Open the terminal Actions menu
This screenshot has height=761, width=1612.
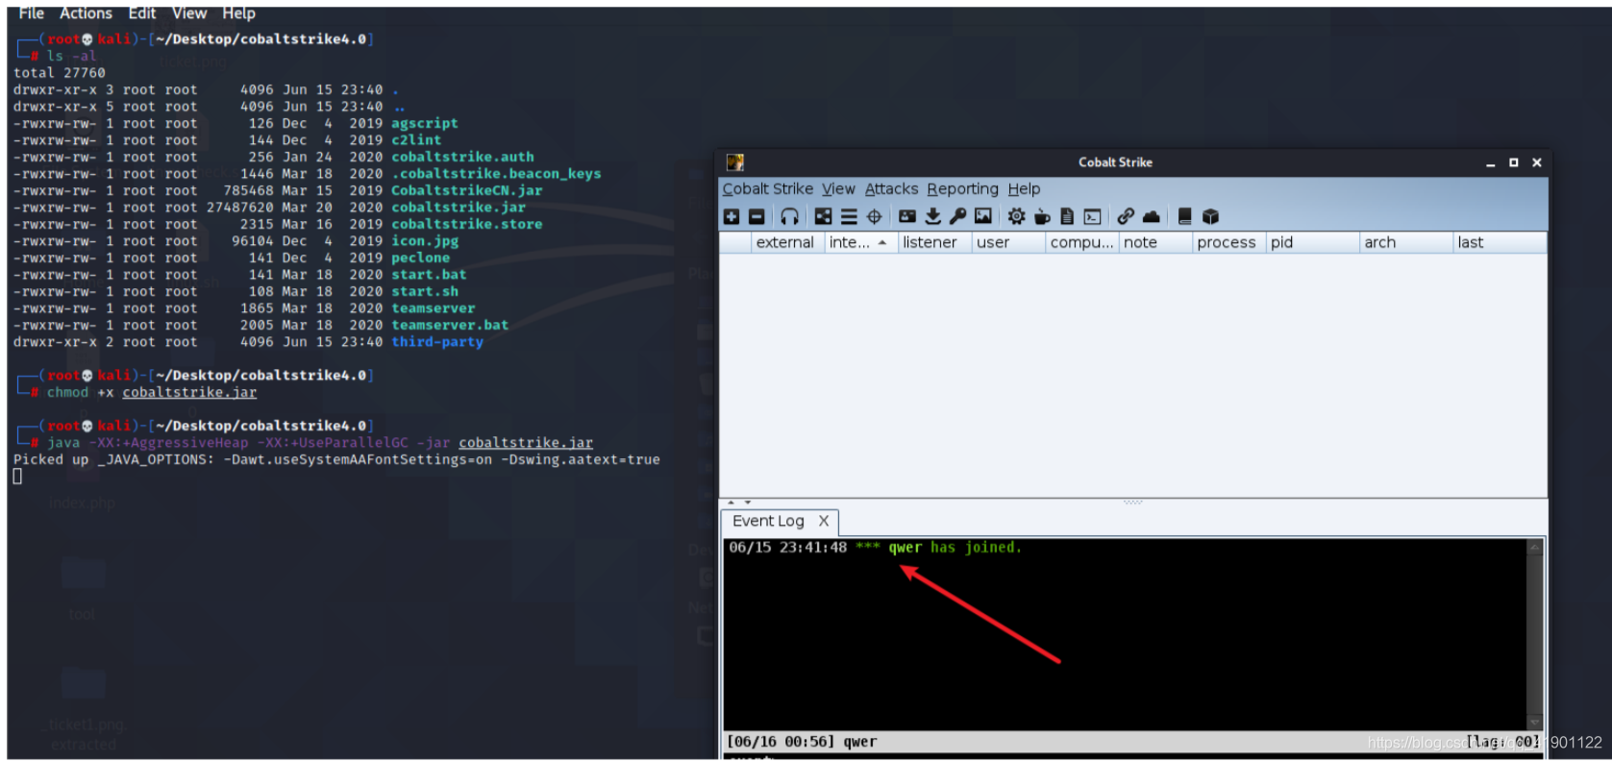tap(86, 13)
